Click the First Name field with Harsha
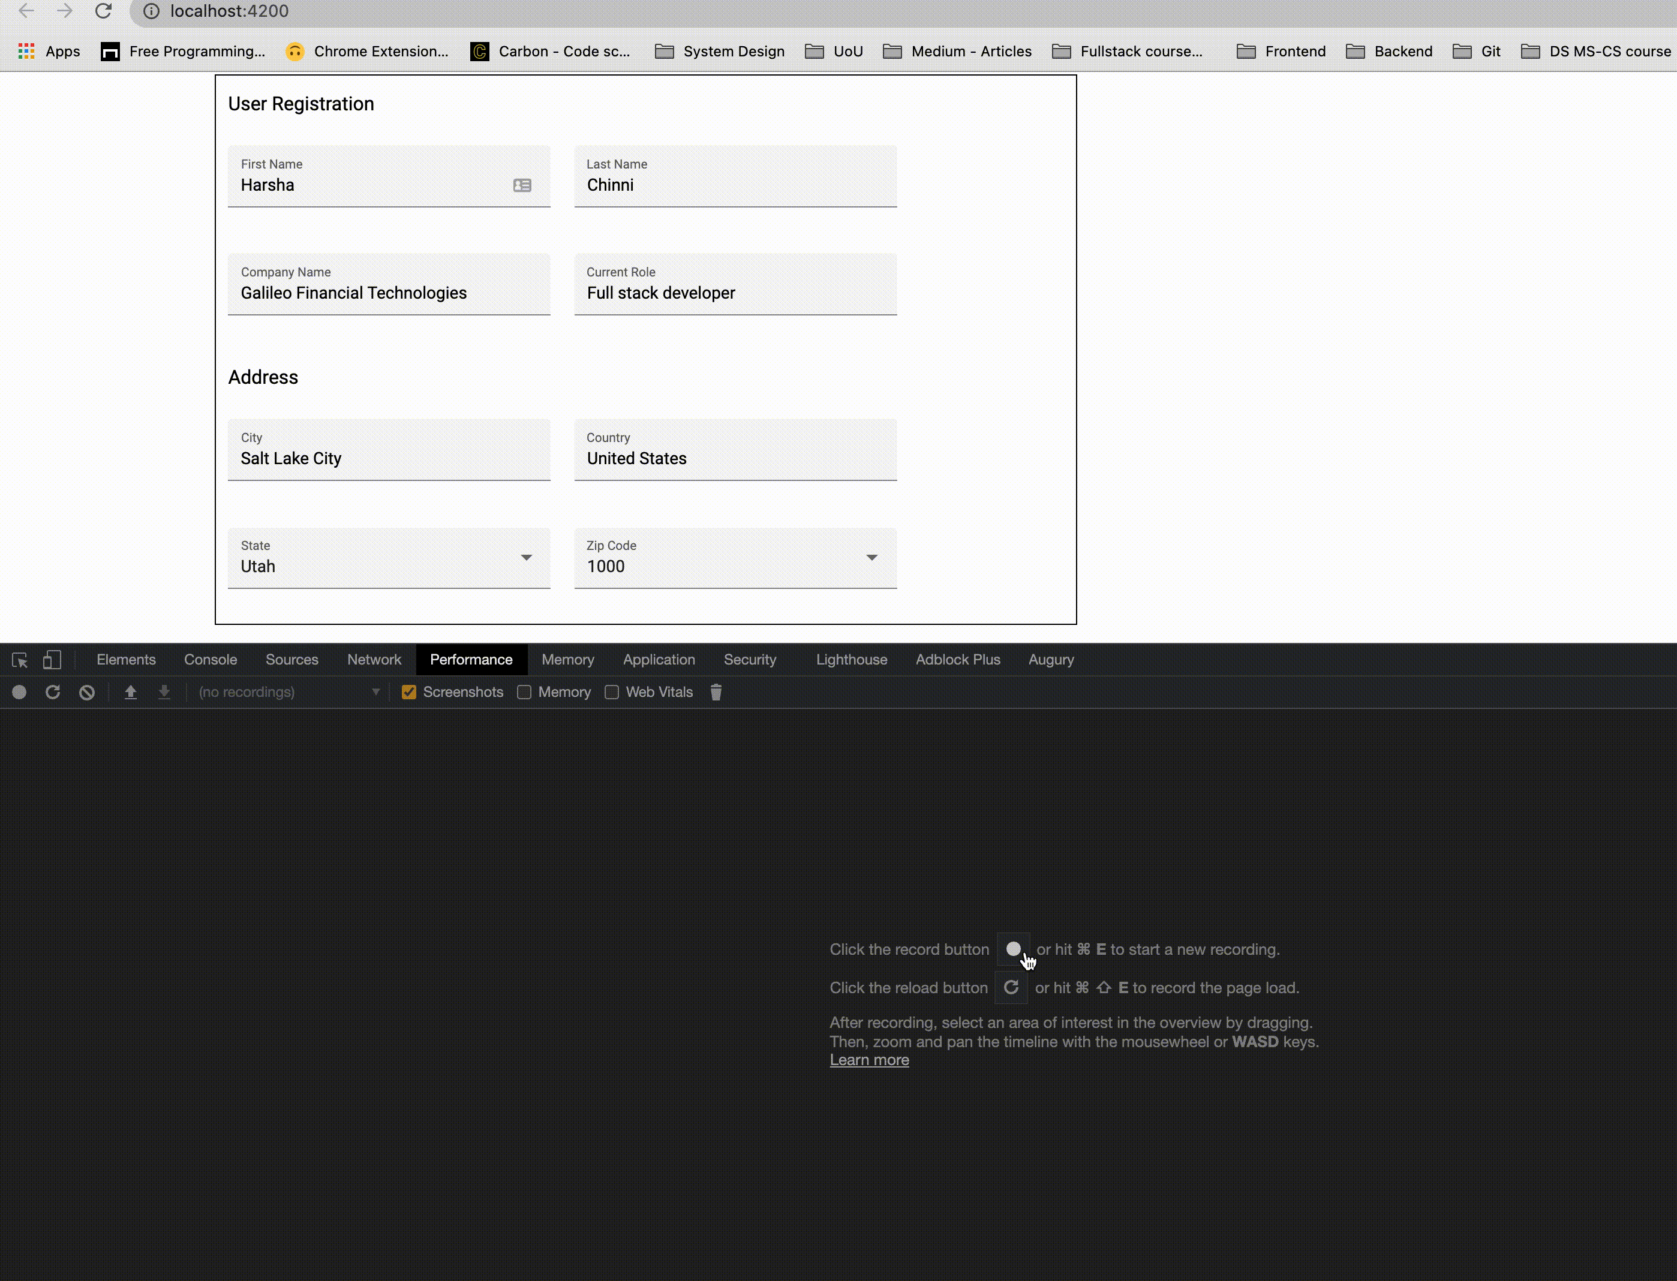The image size is (1677, 1281). [x=389, y=177]
